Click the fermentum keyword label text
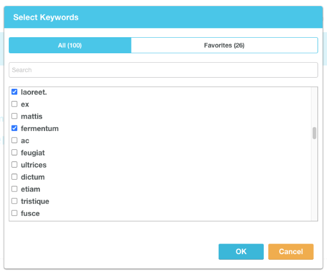Image resolution: width=327 pixels, height=273 pixels. [39, 129]
